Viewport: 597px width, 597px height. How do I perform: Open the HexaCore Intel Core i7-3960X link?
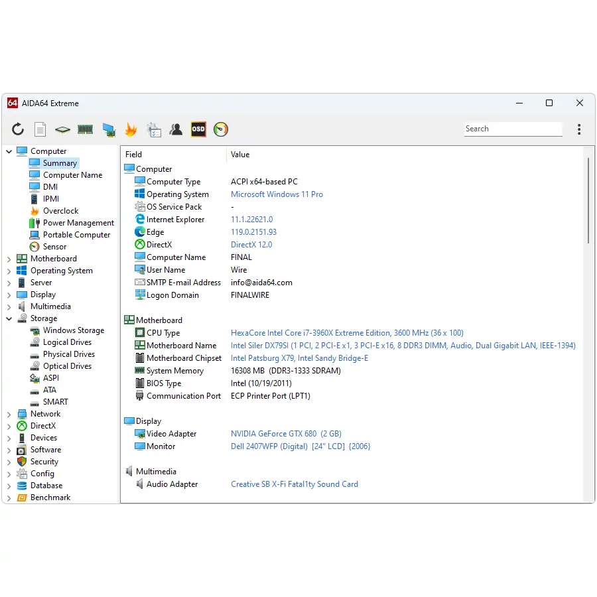click(x=347, y=333)
